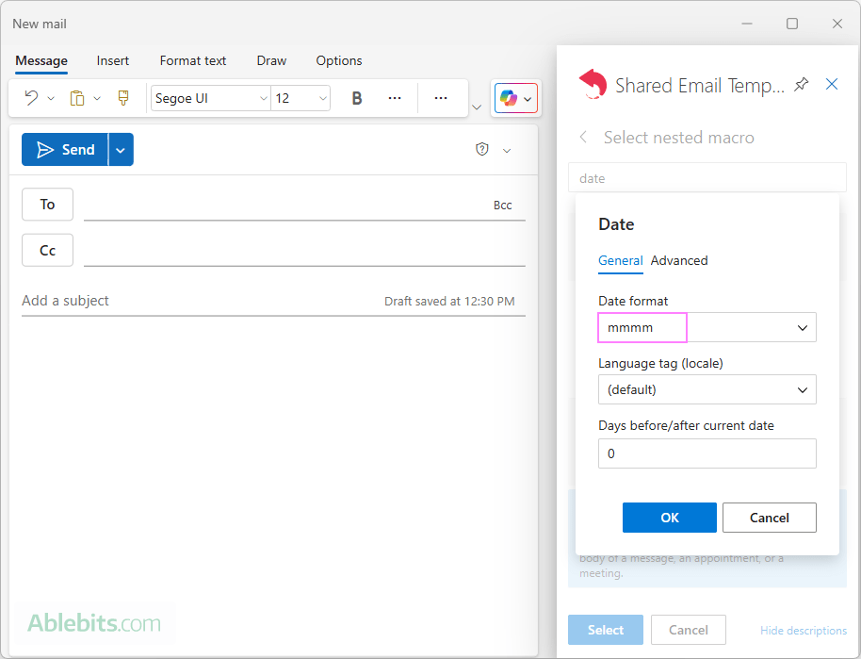The height and width of the screenshot is (659, 861).
Task: Click the Cc recipients button
Action: pyautogui.click(x=47, y=251)
